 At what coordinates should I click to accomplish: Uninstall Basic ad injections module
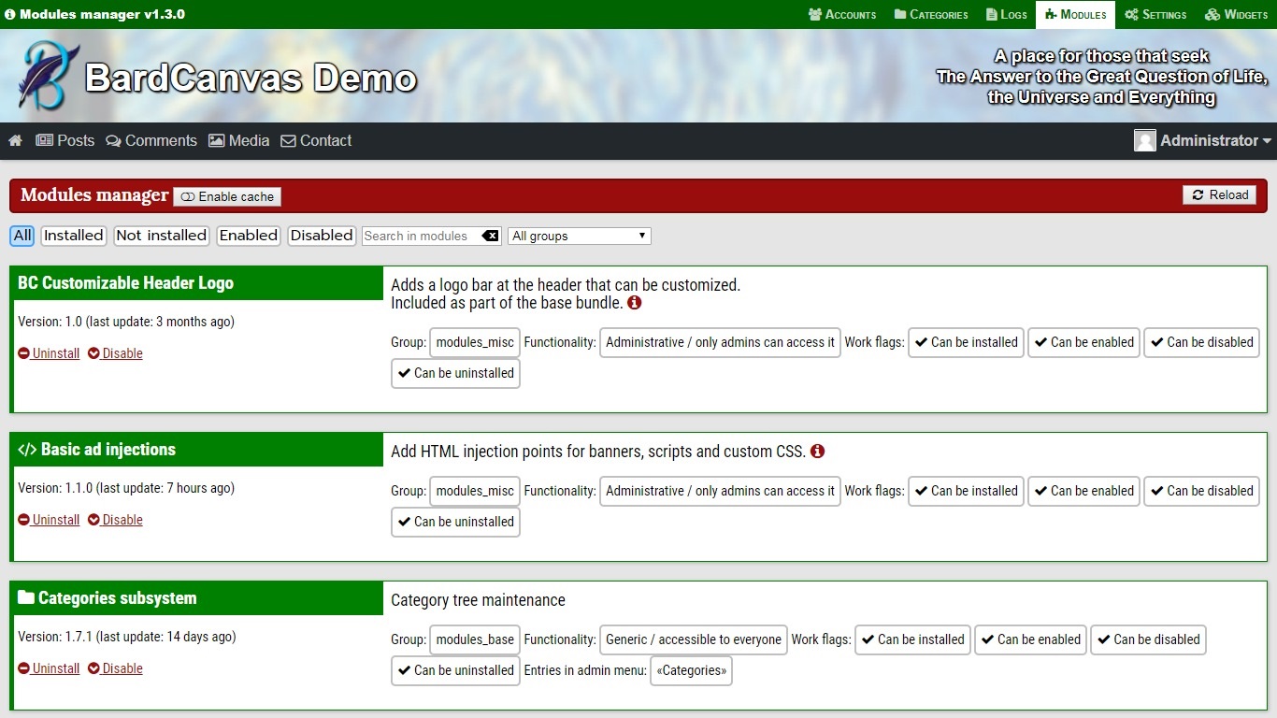(49, 520)
